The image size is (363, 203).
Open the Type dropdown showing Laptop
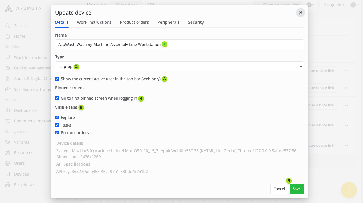coord(179,66)
